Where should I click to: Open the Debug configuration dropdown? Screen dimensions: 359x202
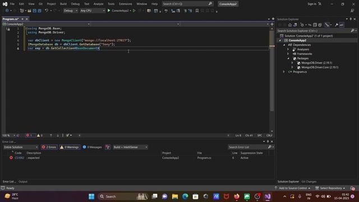click(70, 11)
